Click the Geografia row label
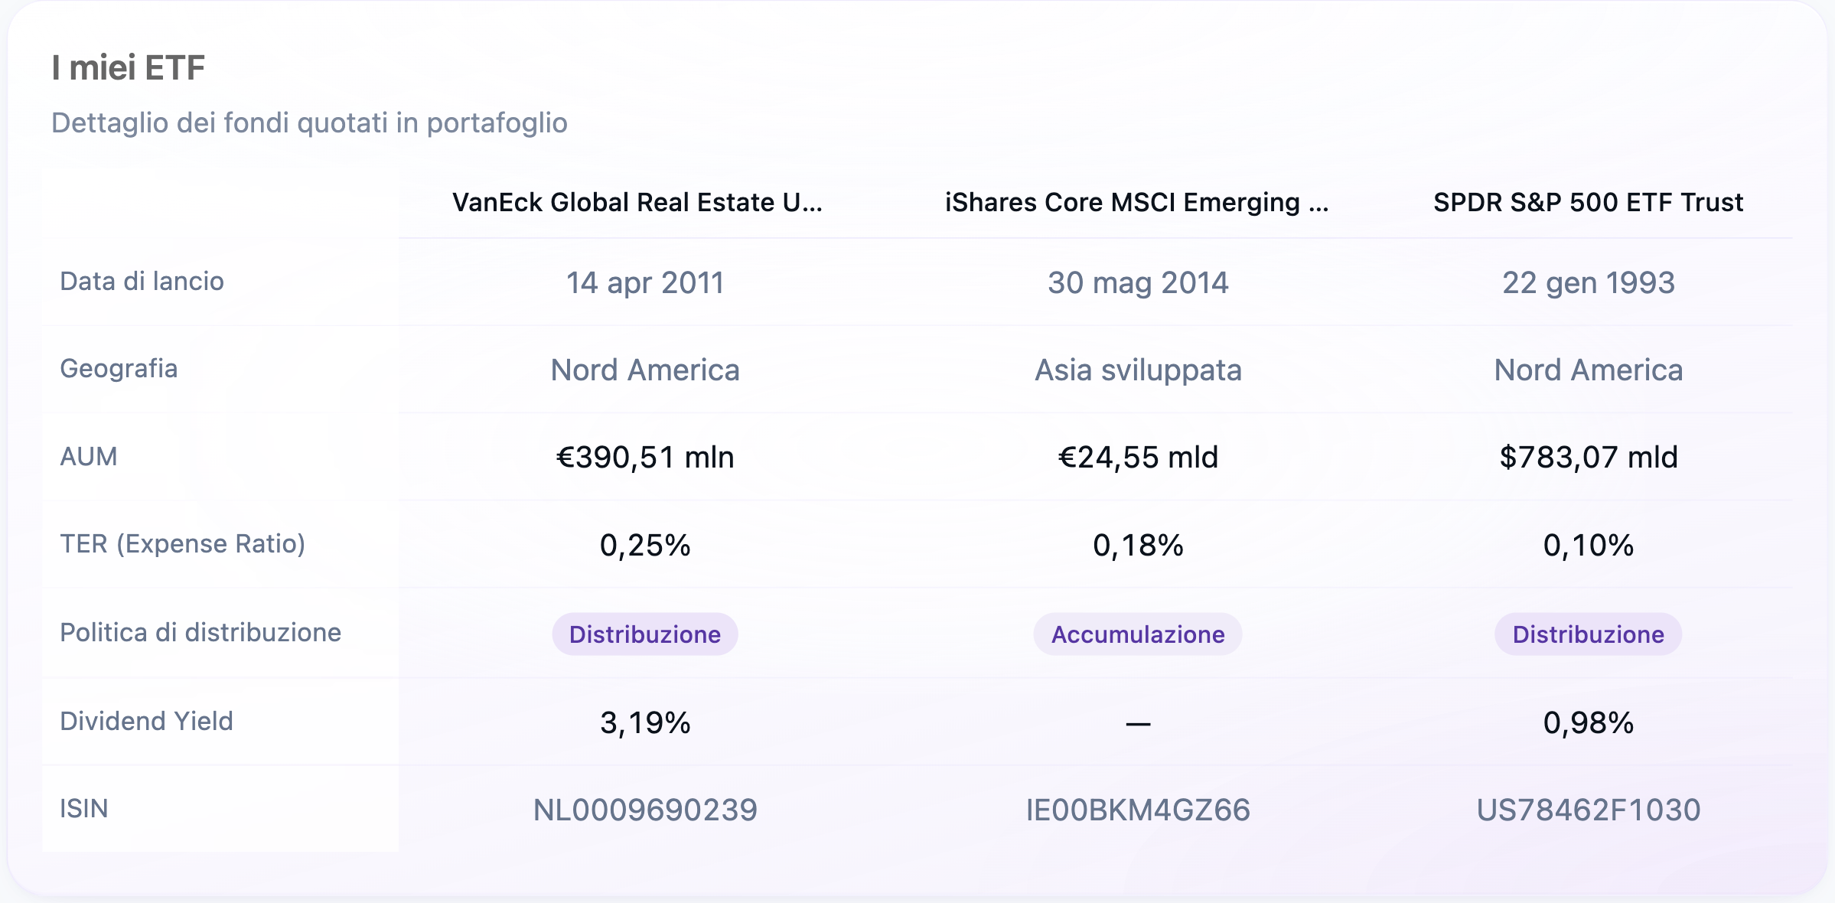Image resolution: width=1835 pixels, height=903 pixels. tap(119, 369)
